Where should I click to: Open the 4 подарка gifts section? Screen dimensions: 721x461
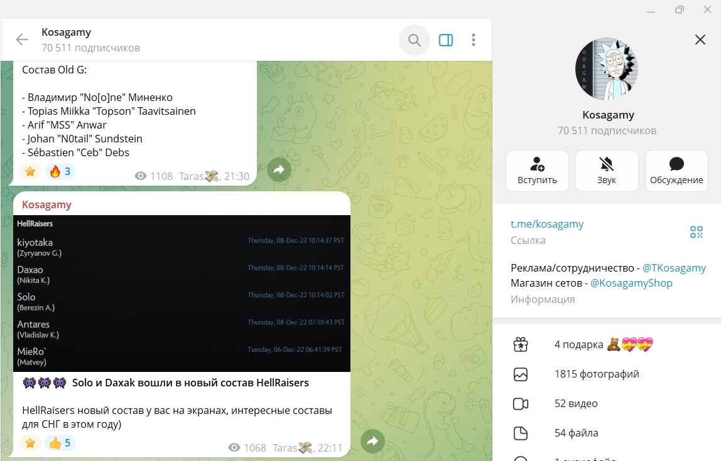(607, 344)
